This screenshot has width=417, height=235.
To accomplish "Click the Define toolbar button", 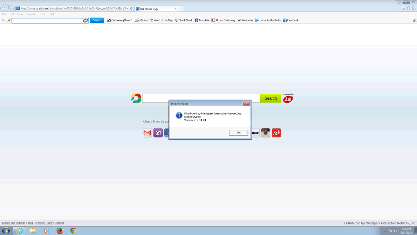I will [142, 20].
